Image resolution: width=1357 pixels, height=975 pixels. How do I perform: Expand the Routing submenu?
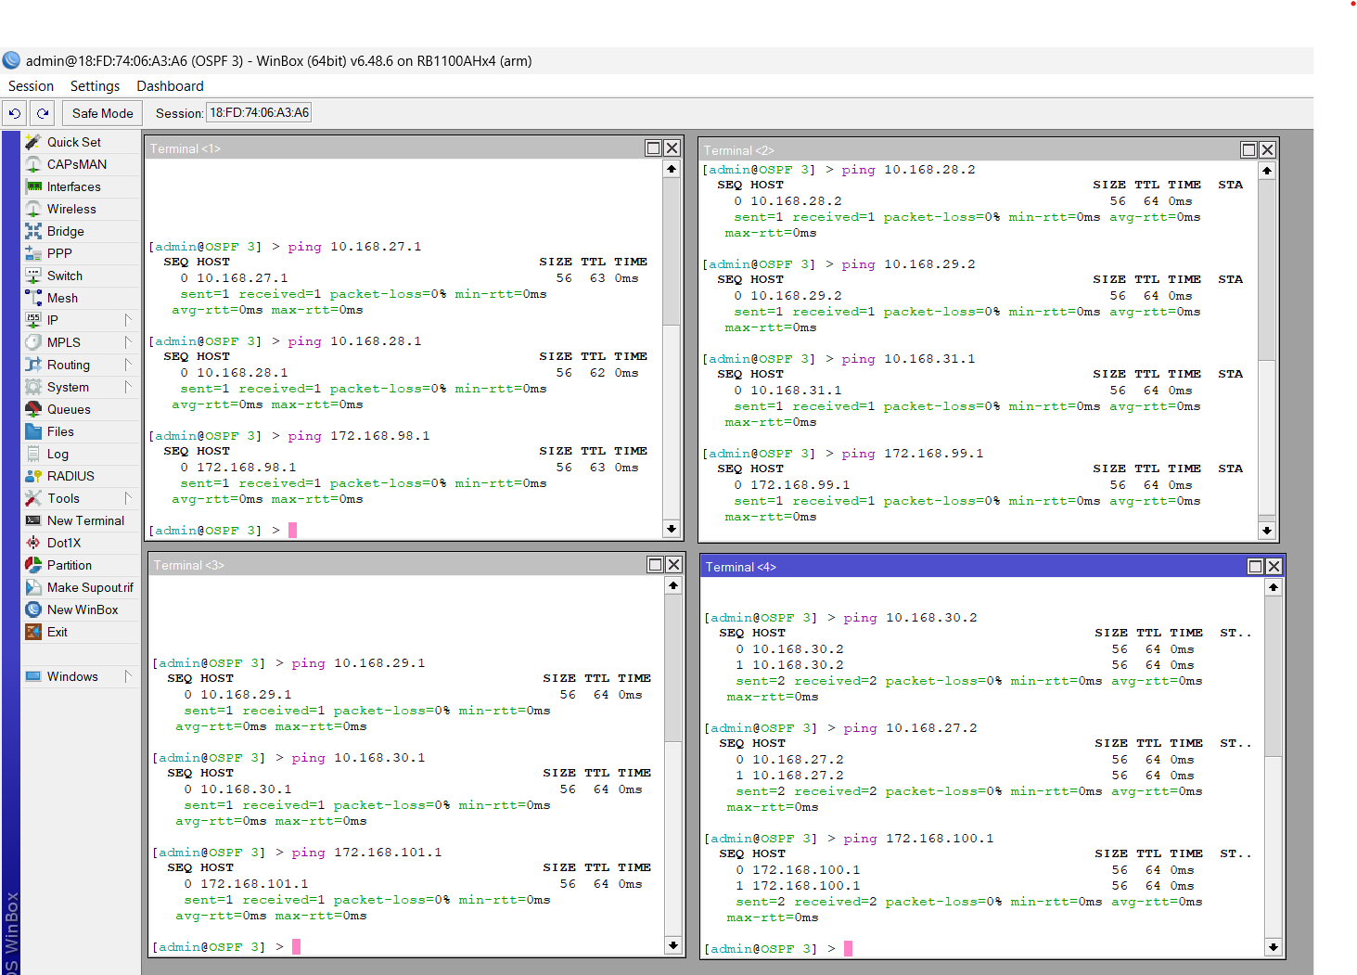(128, 365)
